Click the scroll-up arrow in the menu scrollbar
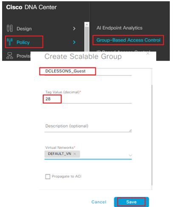The image size is (177, 207). (x=87, y=25)
